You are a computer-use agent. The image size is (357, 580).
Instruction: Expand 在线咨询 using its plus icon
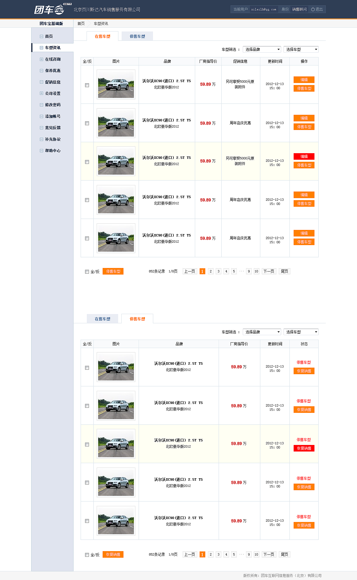41,59
